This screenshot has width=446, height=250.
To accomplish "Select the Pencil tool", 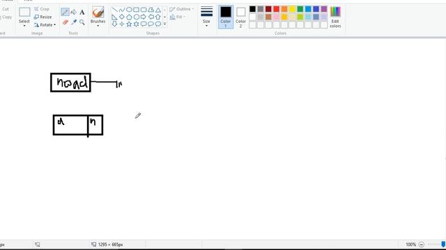I will [x=65, y=12].
